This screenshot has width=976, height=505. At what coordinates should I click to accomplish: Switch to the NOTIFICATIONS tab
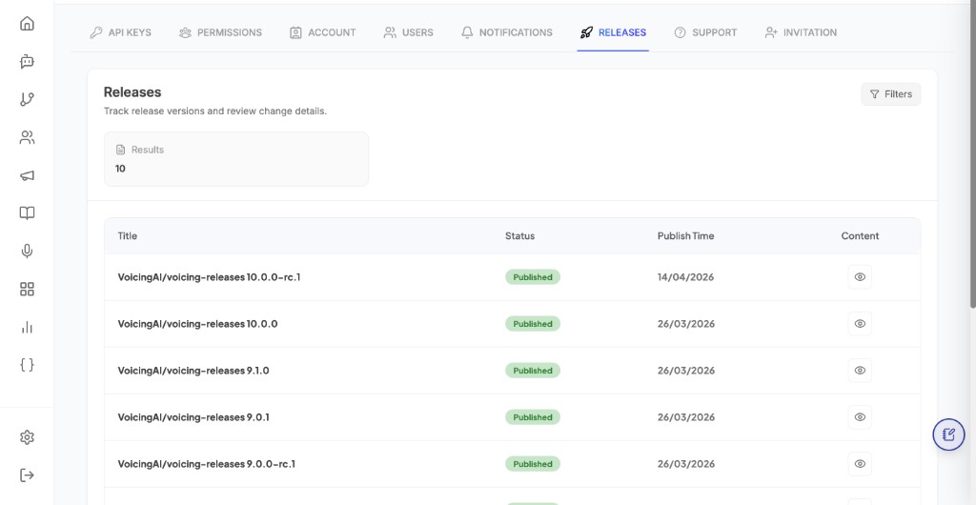tap(507, 32)
